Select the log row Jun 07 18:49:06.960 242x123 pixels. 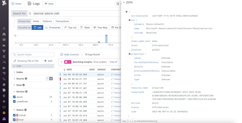coord(90,97)
